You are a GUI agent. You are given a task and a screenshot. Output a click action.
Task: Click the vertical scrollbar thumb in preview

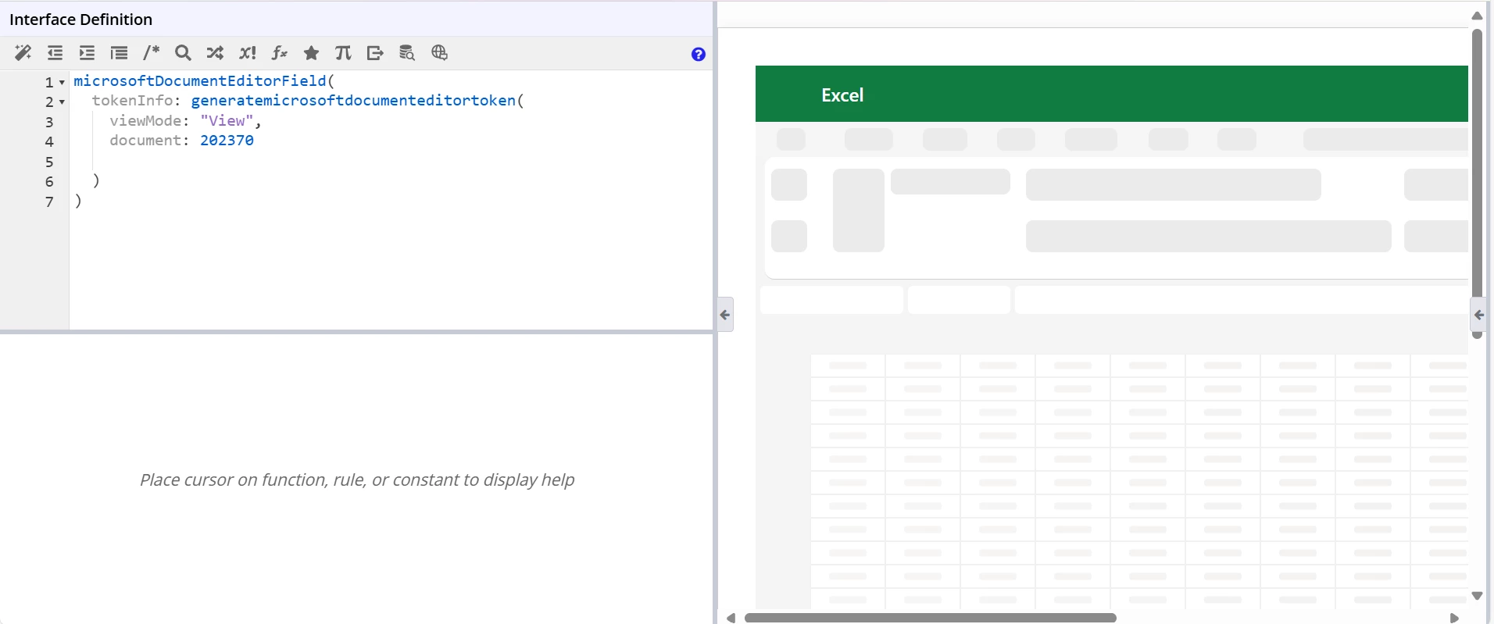[x=1477, y=184]
